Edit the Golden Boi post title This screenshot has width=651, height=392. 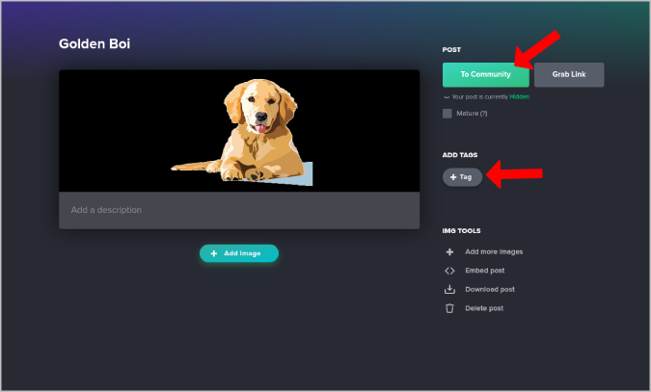(x=95, y=43)
